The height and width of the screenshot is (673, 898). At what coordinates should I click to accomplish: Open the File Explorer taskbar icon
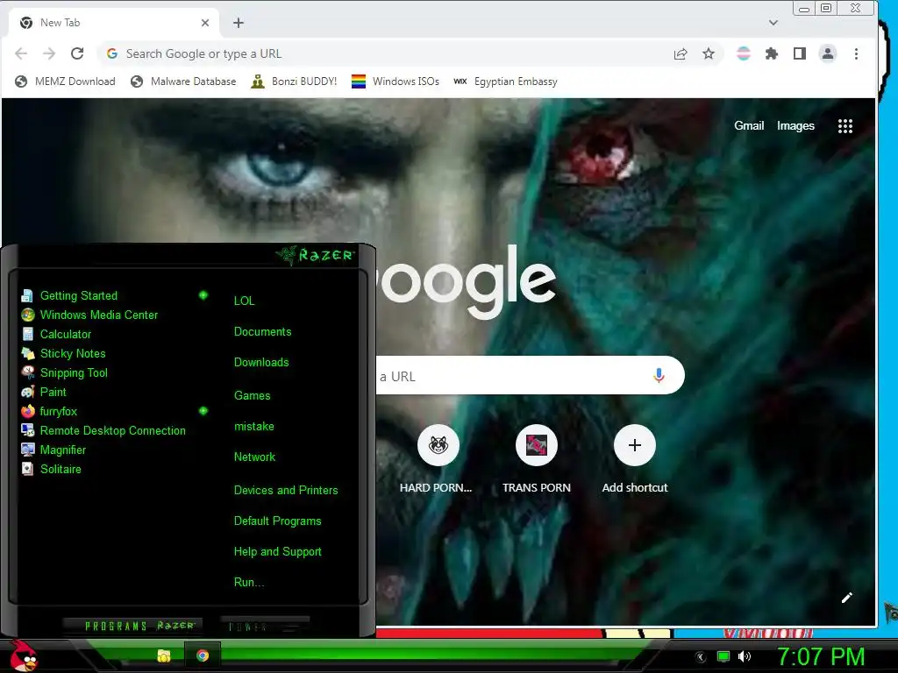coord(164,655)
